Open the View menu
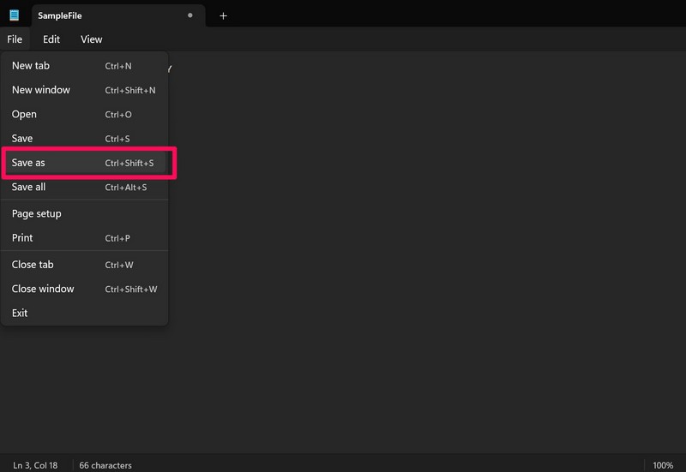 click(91, 39)
